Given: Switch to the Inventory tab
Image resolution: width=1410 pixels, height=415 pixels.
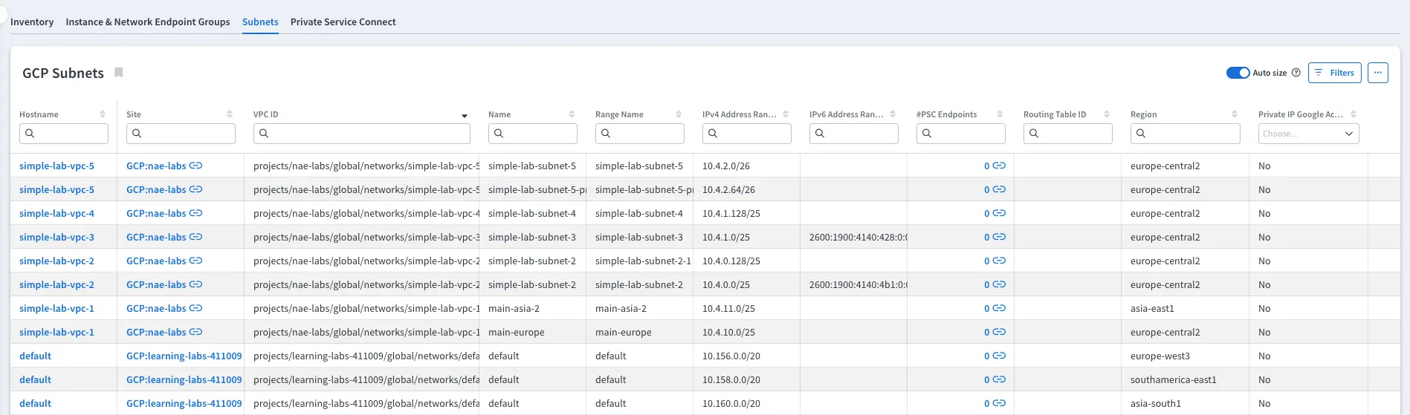Looking at the screenshot, I should pyautogui.click(x=32, y=22).
